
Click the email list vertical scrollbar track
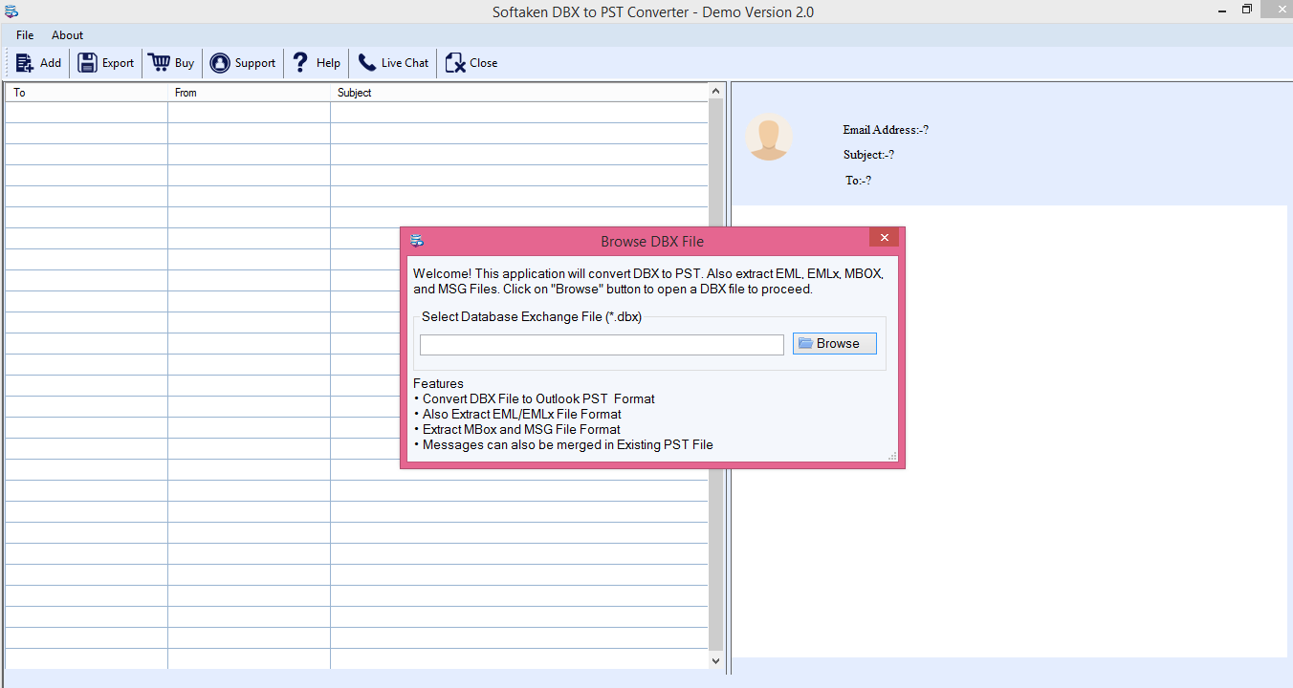click(716, 376)
